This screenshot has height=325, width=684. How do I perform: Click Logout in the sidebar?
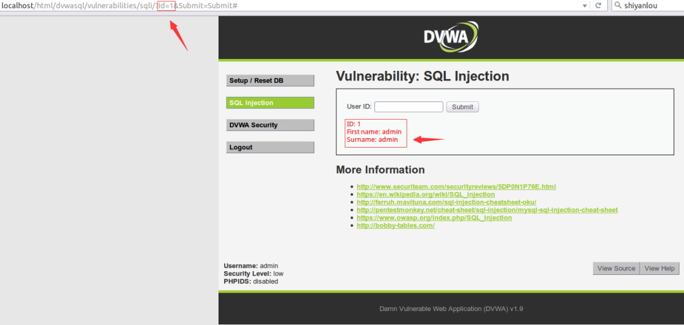click(x=270, y=147)
